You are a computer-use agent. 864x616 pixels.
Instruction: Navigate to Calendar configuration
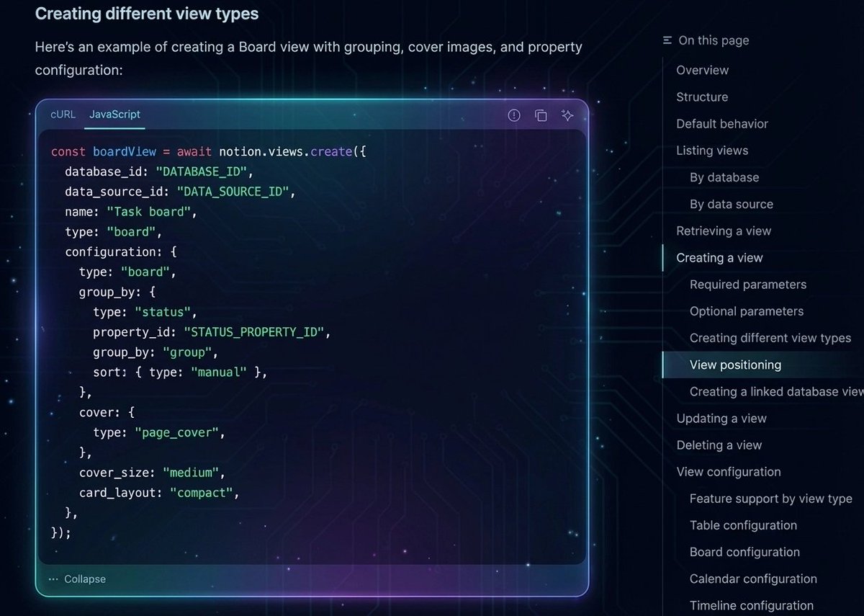click(753, 579)
